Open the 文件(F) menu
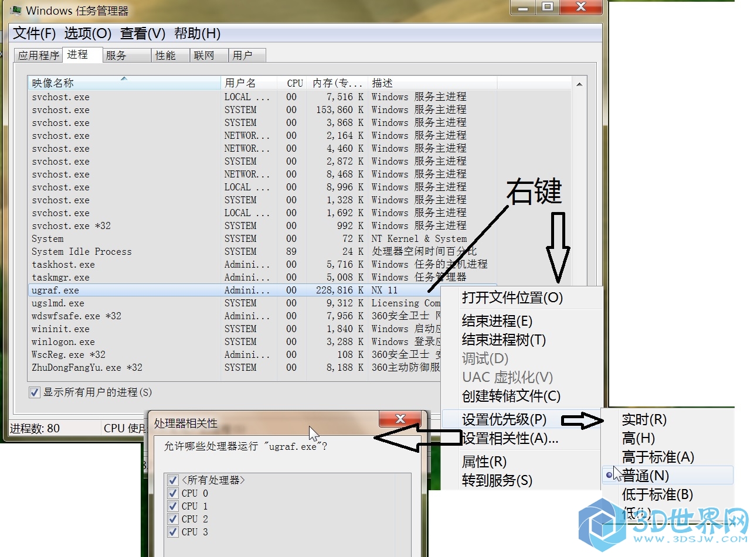754x557 pixels. 35,33
